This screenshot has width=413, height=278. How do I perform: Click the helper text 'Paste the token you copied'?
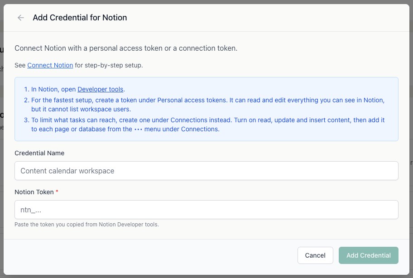pyautogui.click(x=86, y=225)
